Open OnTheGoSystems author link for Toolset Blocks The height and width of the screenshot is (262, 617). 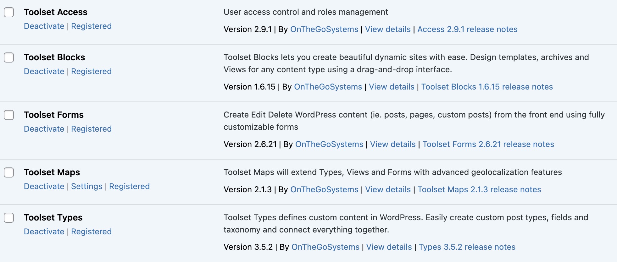tap(328, 87)
